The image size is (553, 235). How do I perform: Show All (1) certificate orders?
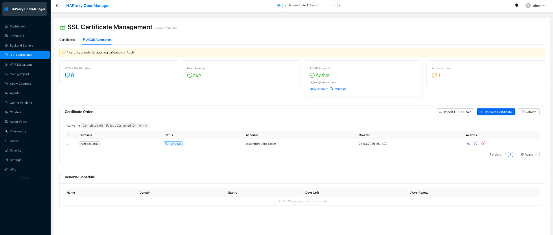tap(143, 125)
